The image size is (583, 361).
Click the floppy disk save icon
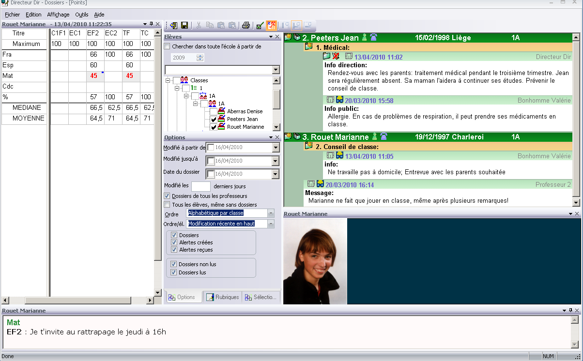point(184,25)
